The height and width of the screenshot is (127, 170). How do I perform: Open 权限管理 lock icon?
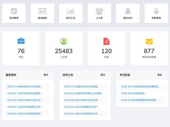point(156,11)
